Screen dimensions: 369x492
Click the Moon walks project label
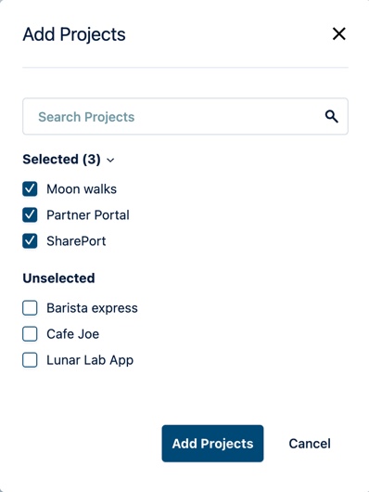point(82,188)
